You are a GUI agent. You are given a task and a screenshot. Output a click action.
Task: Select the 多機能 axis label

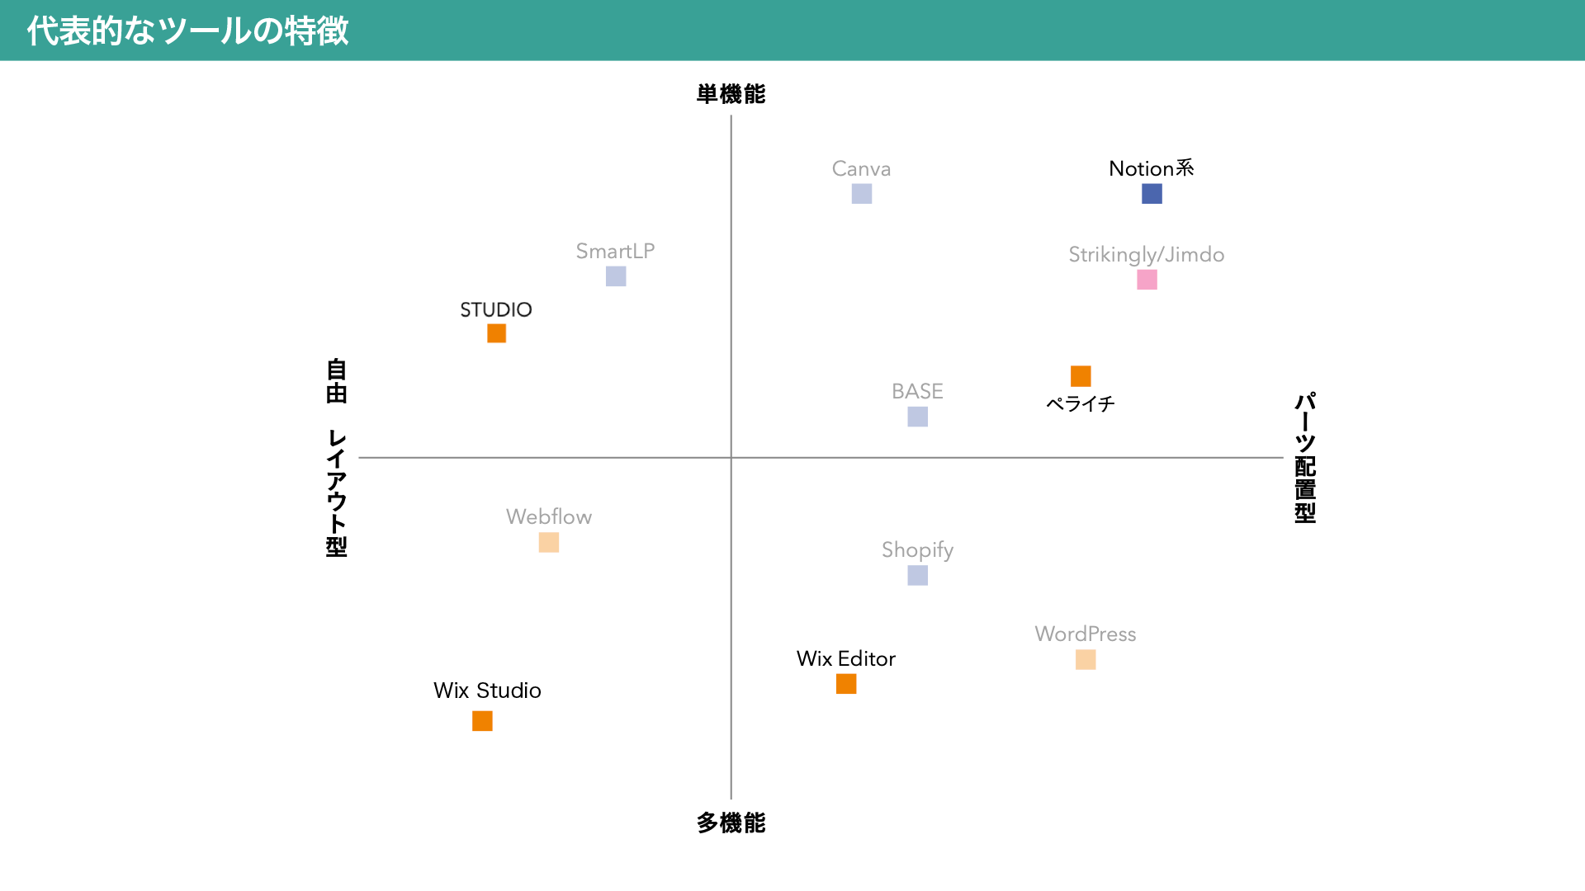coord(731,823)
